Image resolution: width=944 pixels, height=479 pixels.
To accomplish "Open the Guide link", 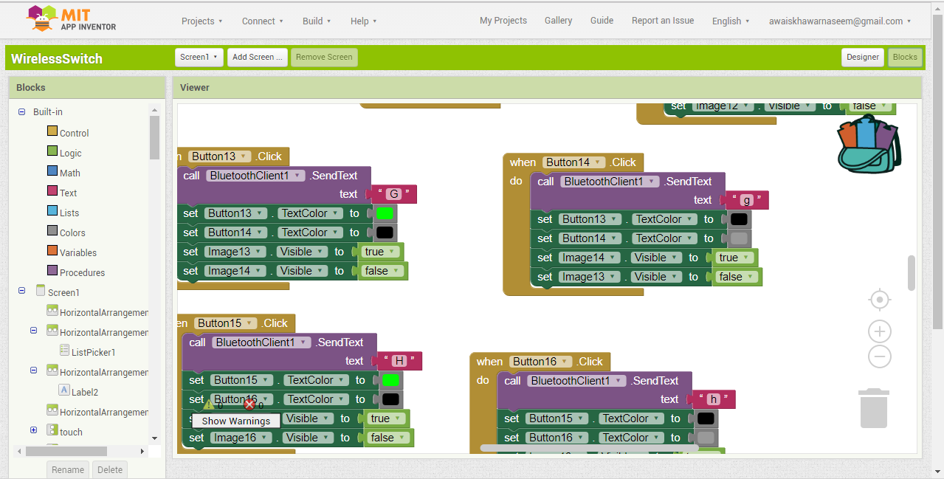I will coord(602,21).
